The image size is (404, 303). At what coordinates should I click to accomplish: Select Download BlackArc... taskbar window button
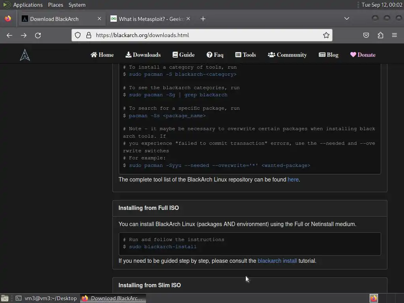coord(113,298)
